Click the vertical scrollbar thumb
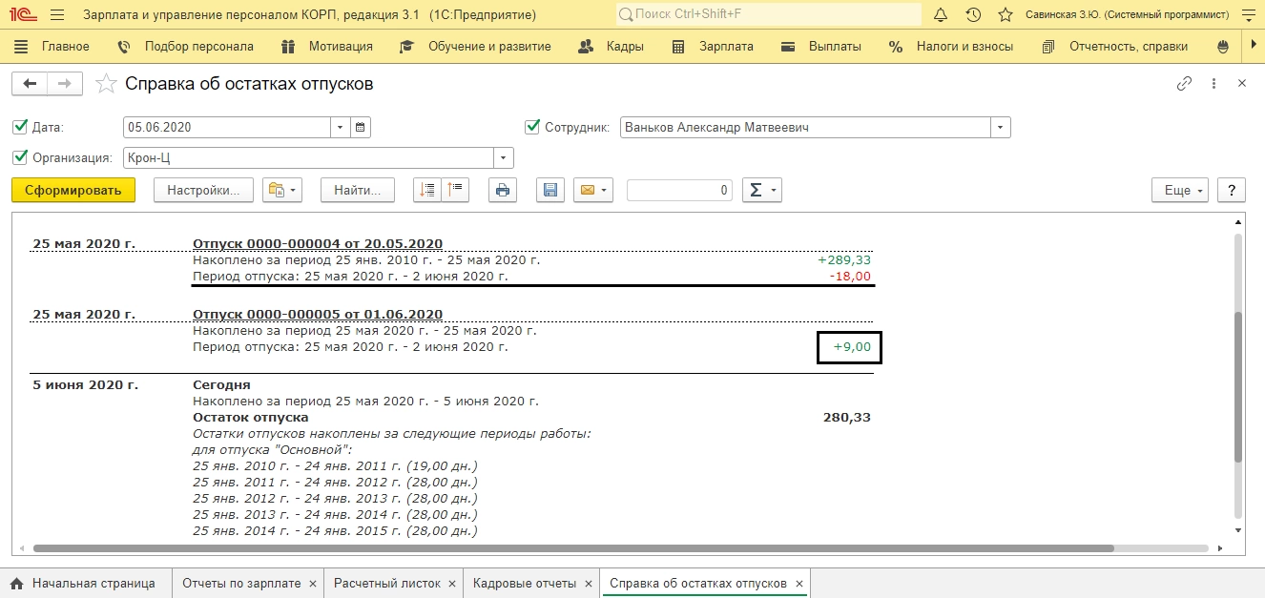This screenshot has width=1265, height=598. click(1238, 387)
